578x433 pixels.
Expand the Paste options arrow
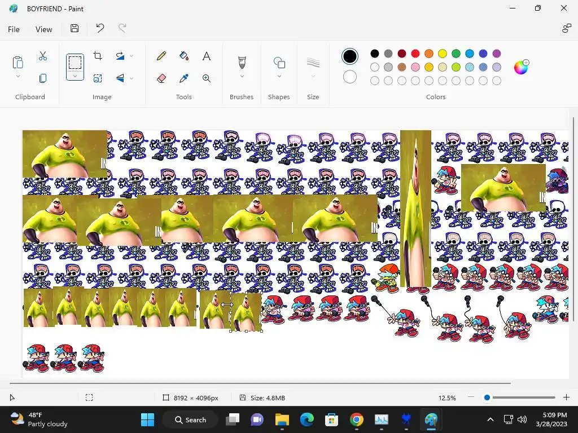(x=17, y=76)
